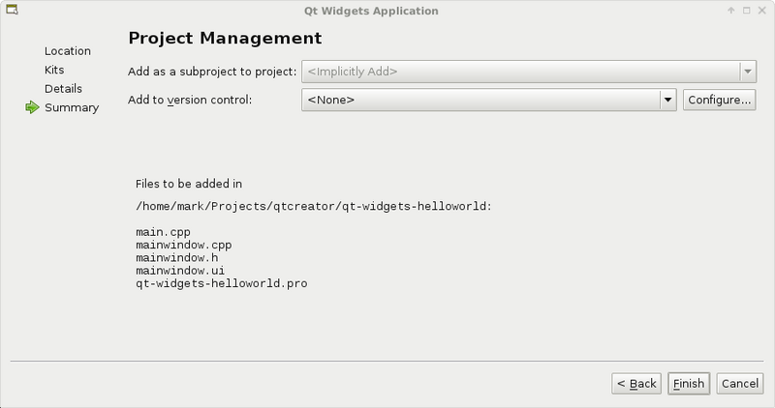Image resolution: width=775 pixels, height=408 pixels.
Task: Open the version control dropdown arrow
Action: (x=667, y=100)
